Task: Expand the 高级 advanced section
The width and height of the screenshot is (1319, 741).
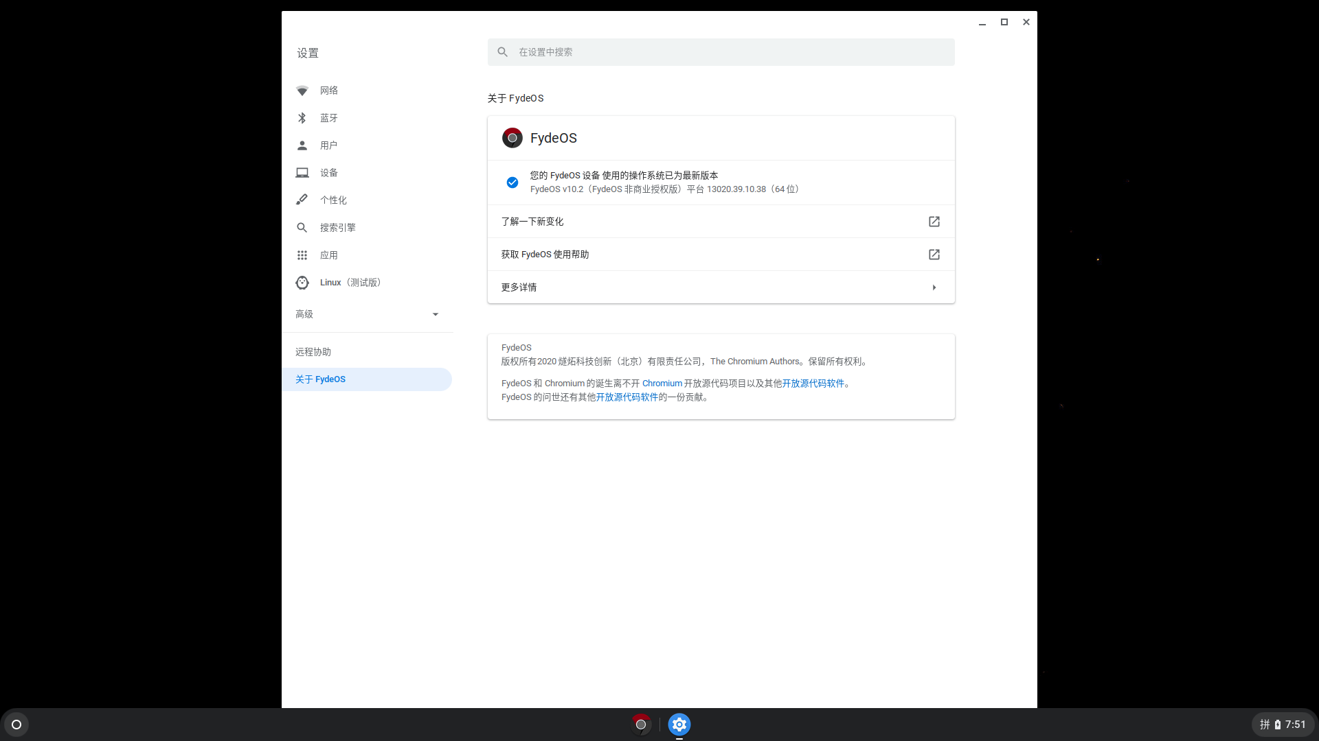Action: point(367,314)
